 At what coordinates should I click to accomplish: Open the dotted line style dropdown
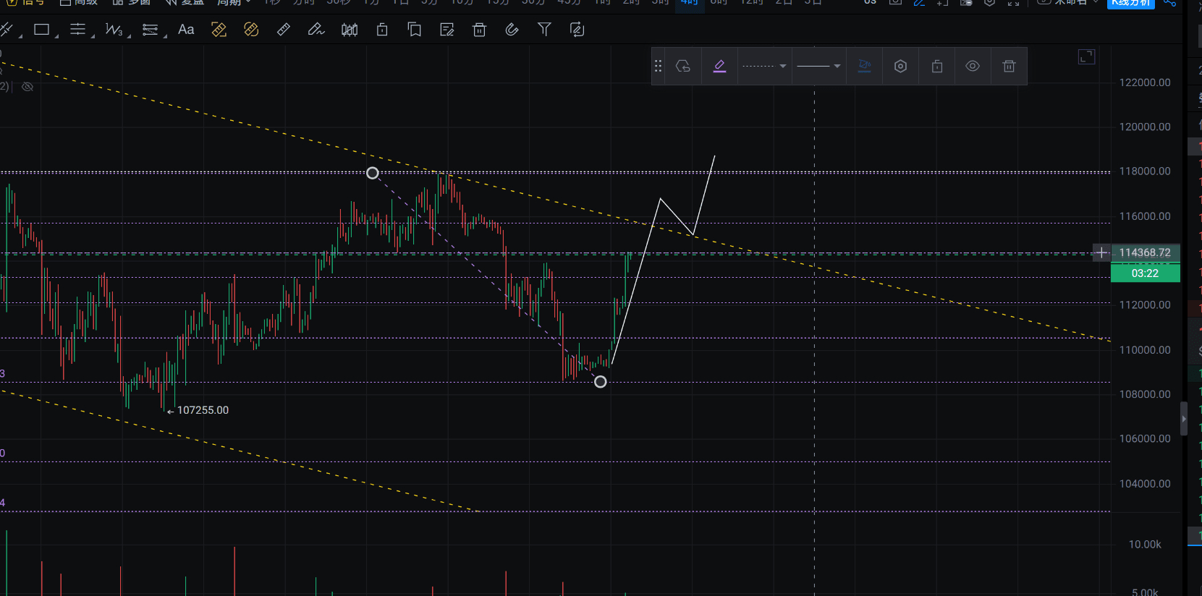click(x=764, y=67)
